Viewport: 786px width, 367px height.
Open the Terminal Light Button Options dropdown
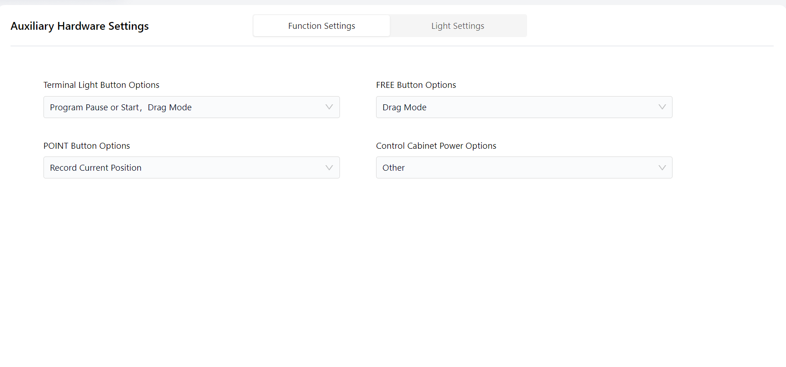[191, 107]
